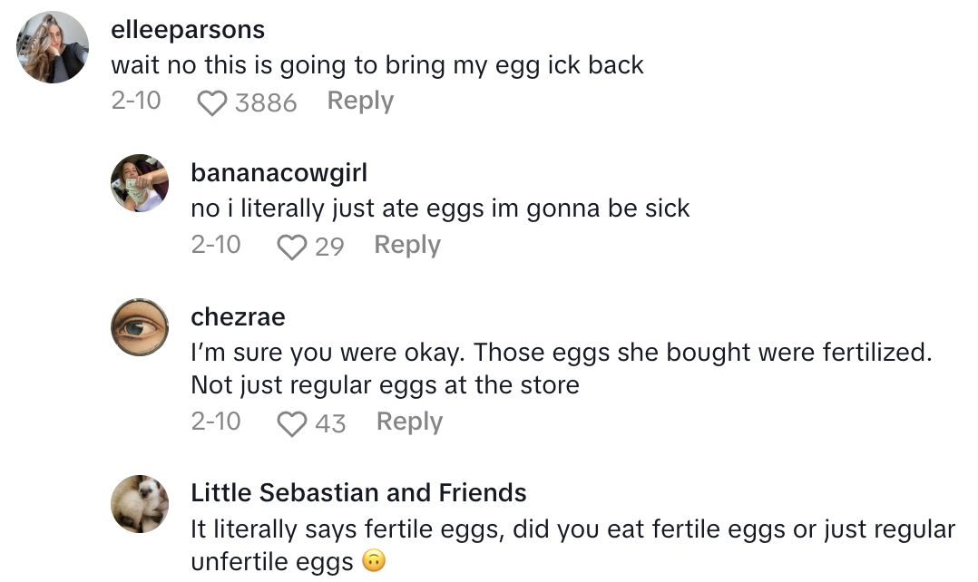
Task: Reply to chezrae's fertilized eggs comment
Action: pos(409,422)
